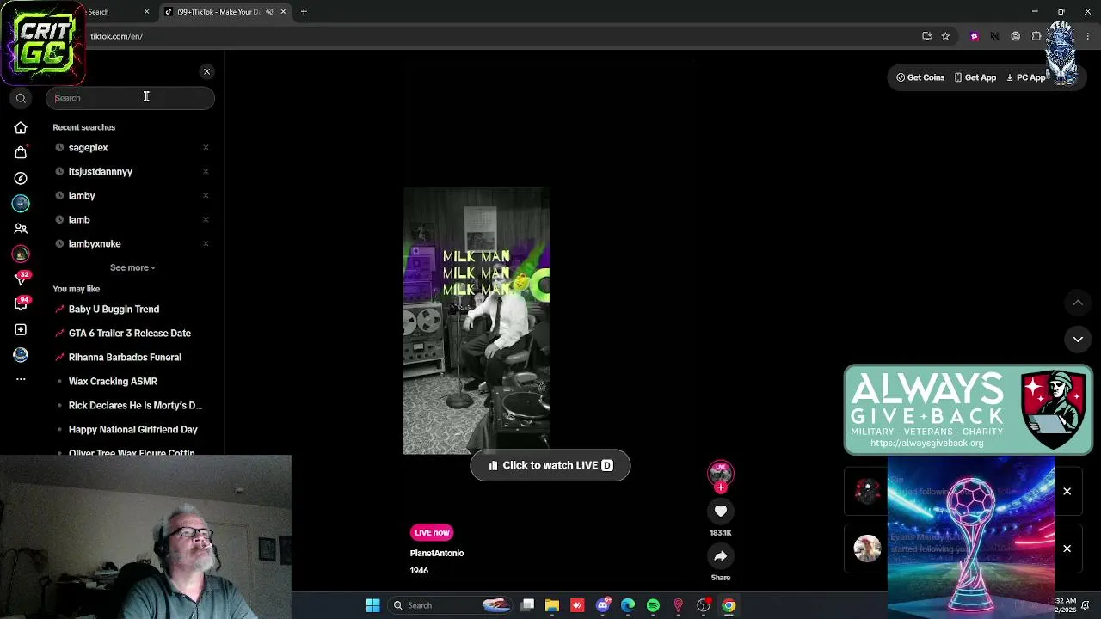This screenshot has width=1101, height=619.
Task: Open the MILK MAN live video thumbnail
Action: point(477,321)
